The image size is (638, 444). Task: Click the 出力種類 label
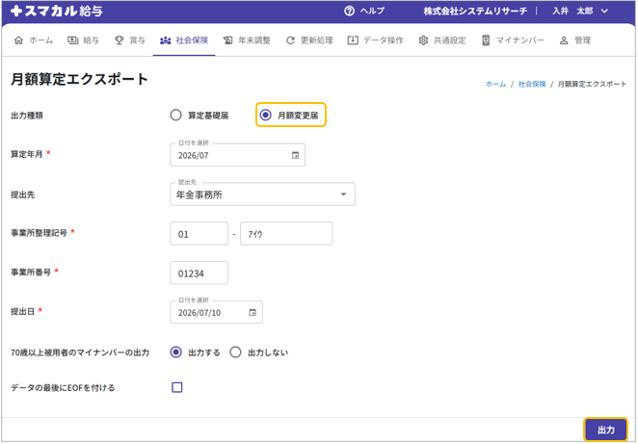click(27, 116)
